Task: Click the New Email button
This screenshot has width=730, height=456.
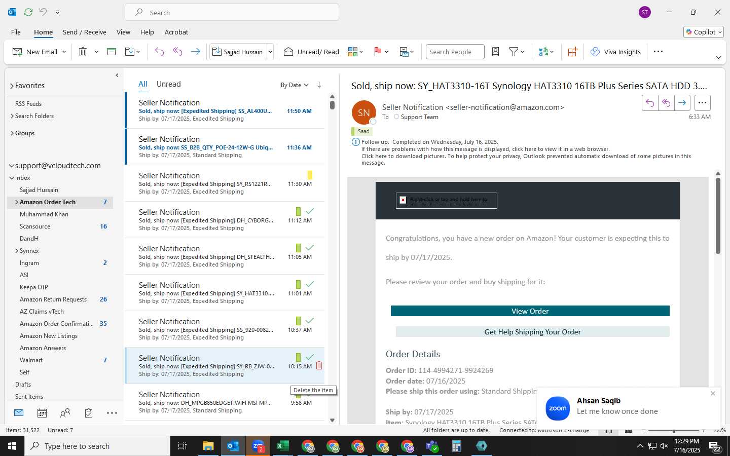Action: pos(34,52)
